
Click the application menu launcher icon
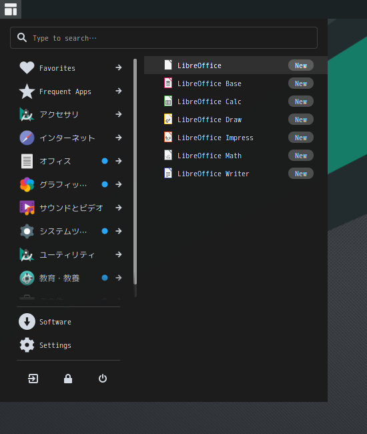[11, 9]
